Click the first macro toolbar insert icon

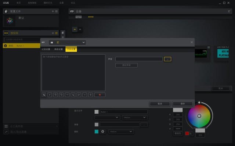pos(44,95)
